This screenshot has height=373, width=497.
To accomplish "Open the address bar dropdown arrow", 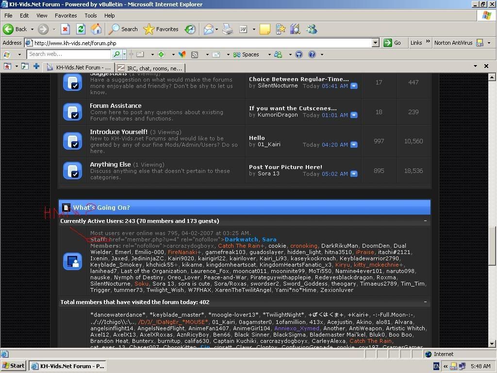I will tap(376, 43).
